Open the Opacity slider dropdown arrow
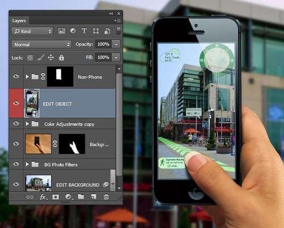Viewport: 284px width, 228px height. pyautogui.click(x=116, y=44)
